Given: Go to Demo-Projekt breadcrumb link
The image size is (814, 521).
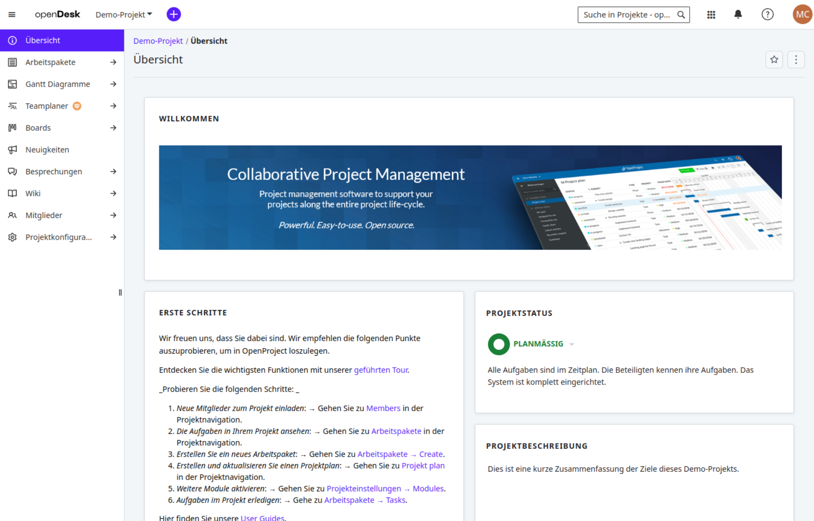Looking at the screenshot, I should pos(158,41).
